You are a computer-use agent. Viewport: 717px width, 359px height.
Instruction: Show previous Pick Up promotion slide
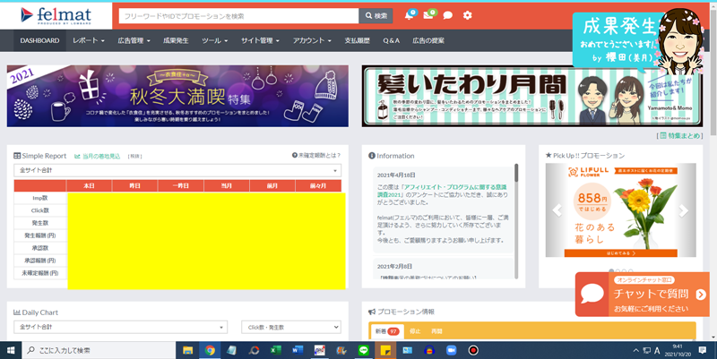pyautogui.click(x=557, y=210)
